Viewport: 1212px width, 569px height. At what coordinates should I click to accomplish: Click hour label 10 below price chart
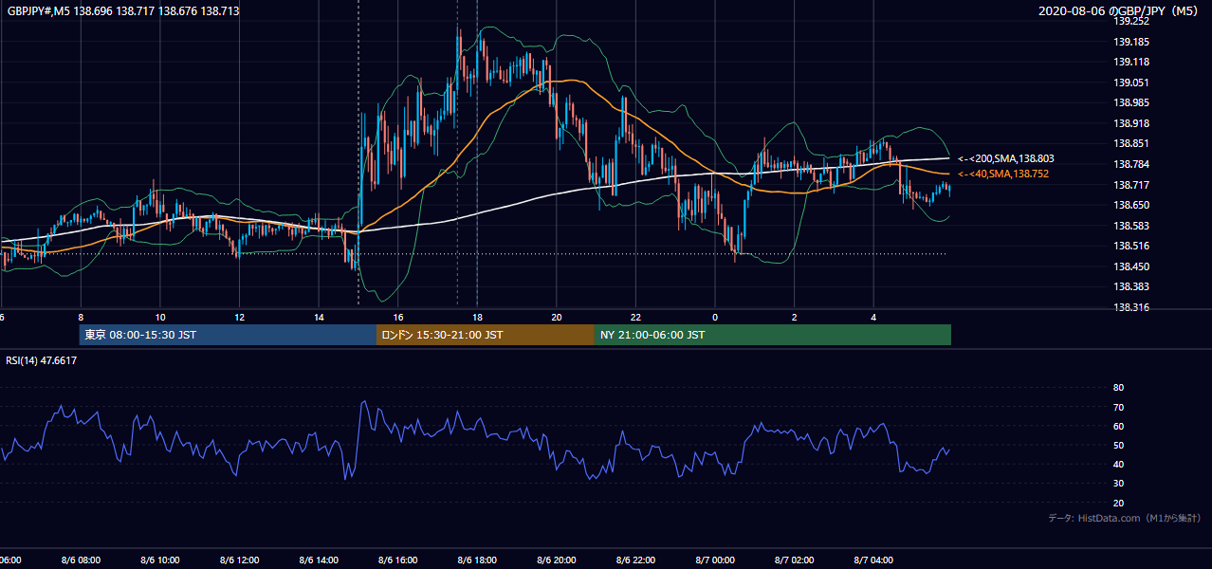(160, 318)
